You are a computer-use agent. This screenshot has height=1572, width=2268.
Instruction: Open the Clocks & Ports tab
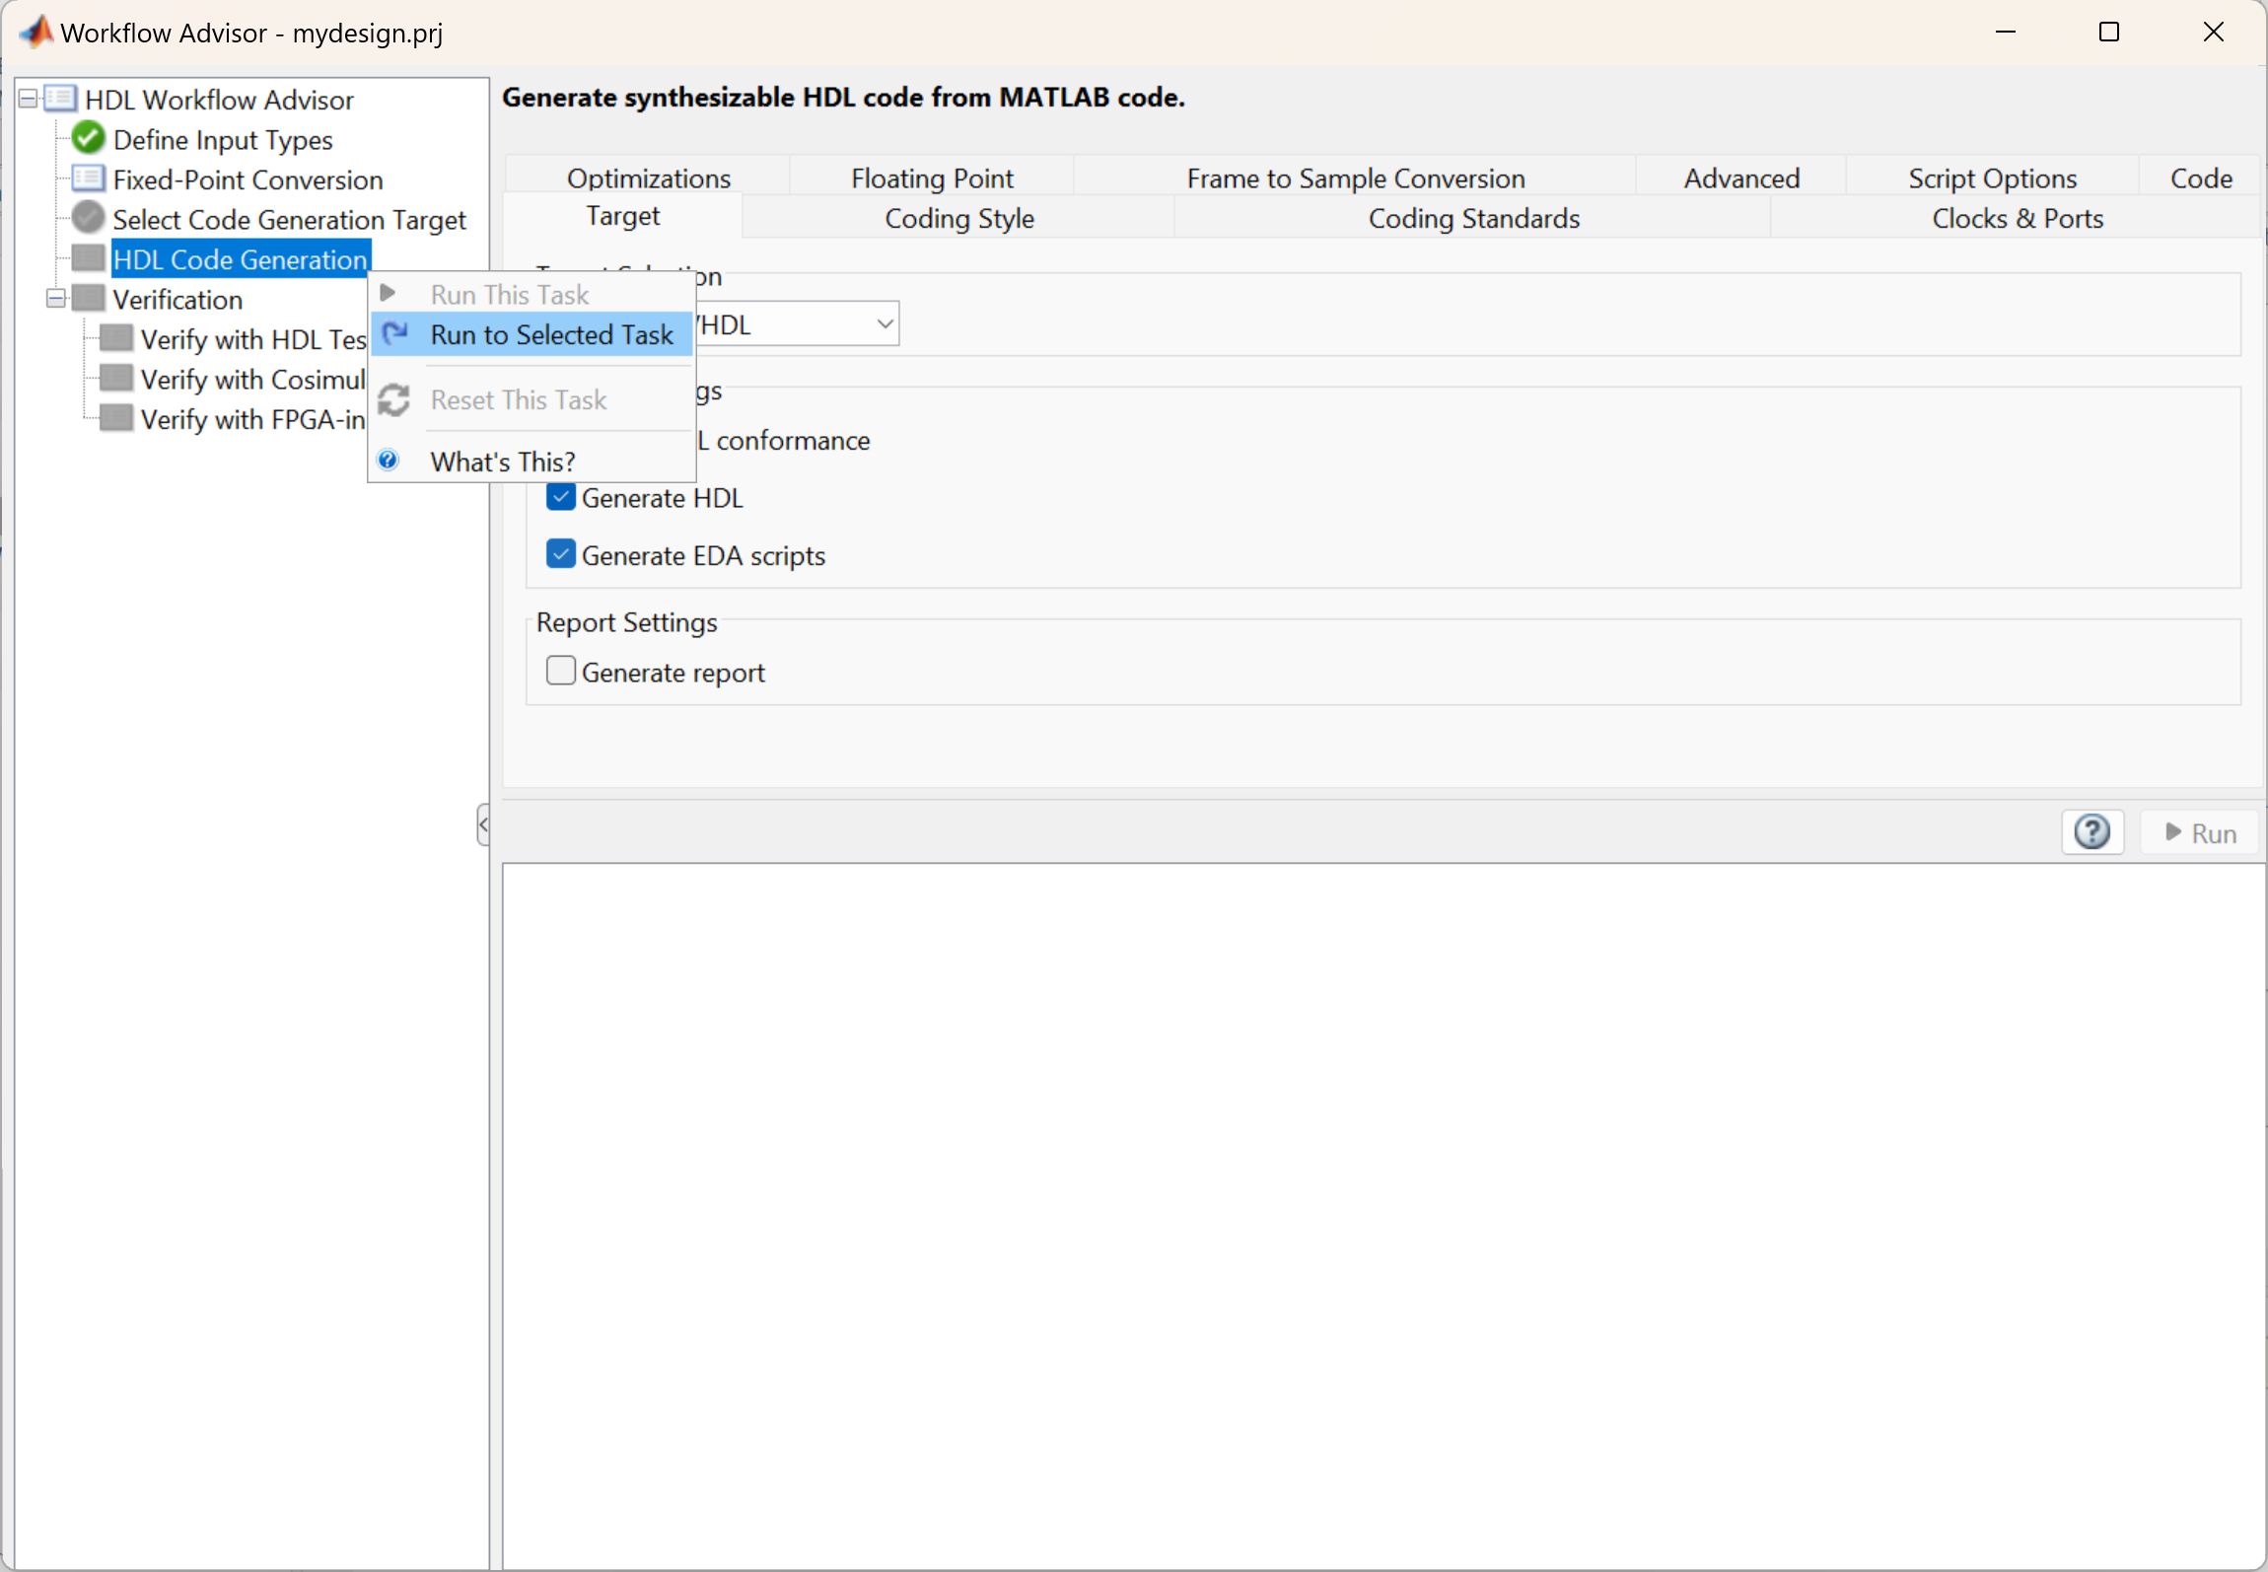click(2017, 219)
